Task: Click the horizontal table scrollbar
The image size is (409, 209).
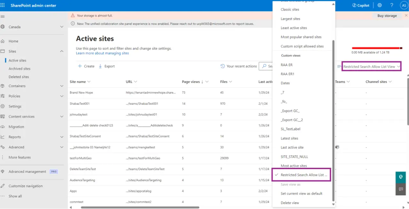Action: [140, 207]
